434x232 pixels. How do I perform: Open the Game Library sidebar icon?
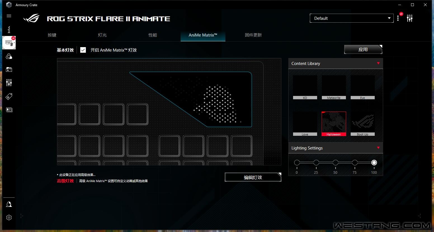(x=9, y=69)
